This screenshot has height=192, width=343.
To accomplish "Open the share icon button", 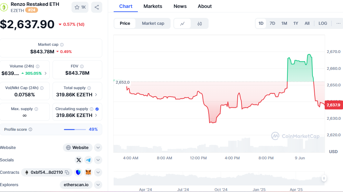I will click(x=97, y=7).
